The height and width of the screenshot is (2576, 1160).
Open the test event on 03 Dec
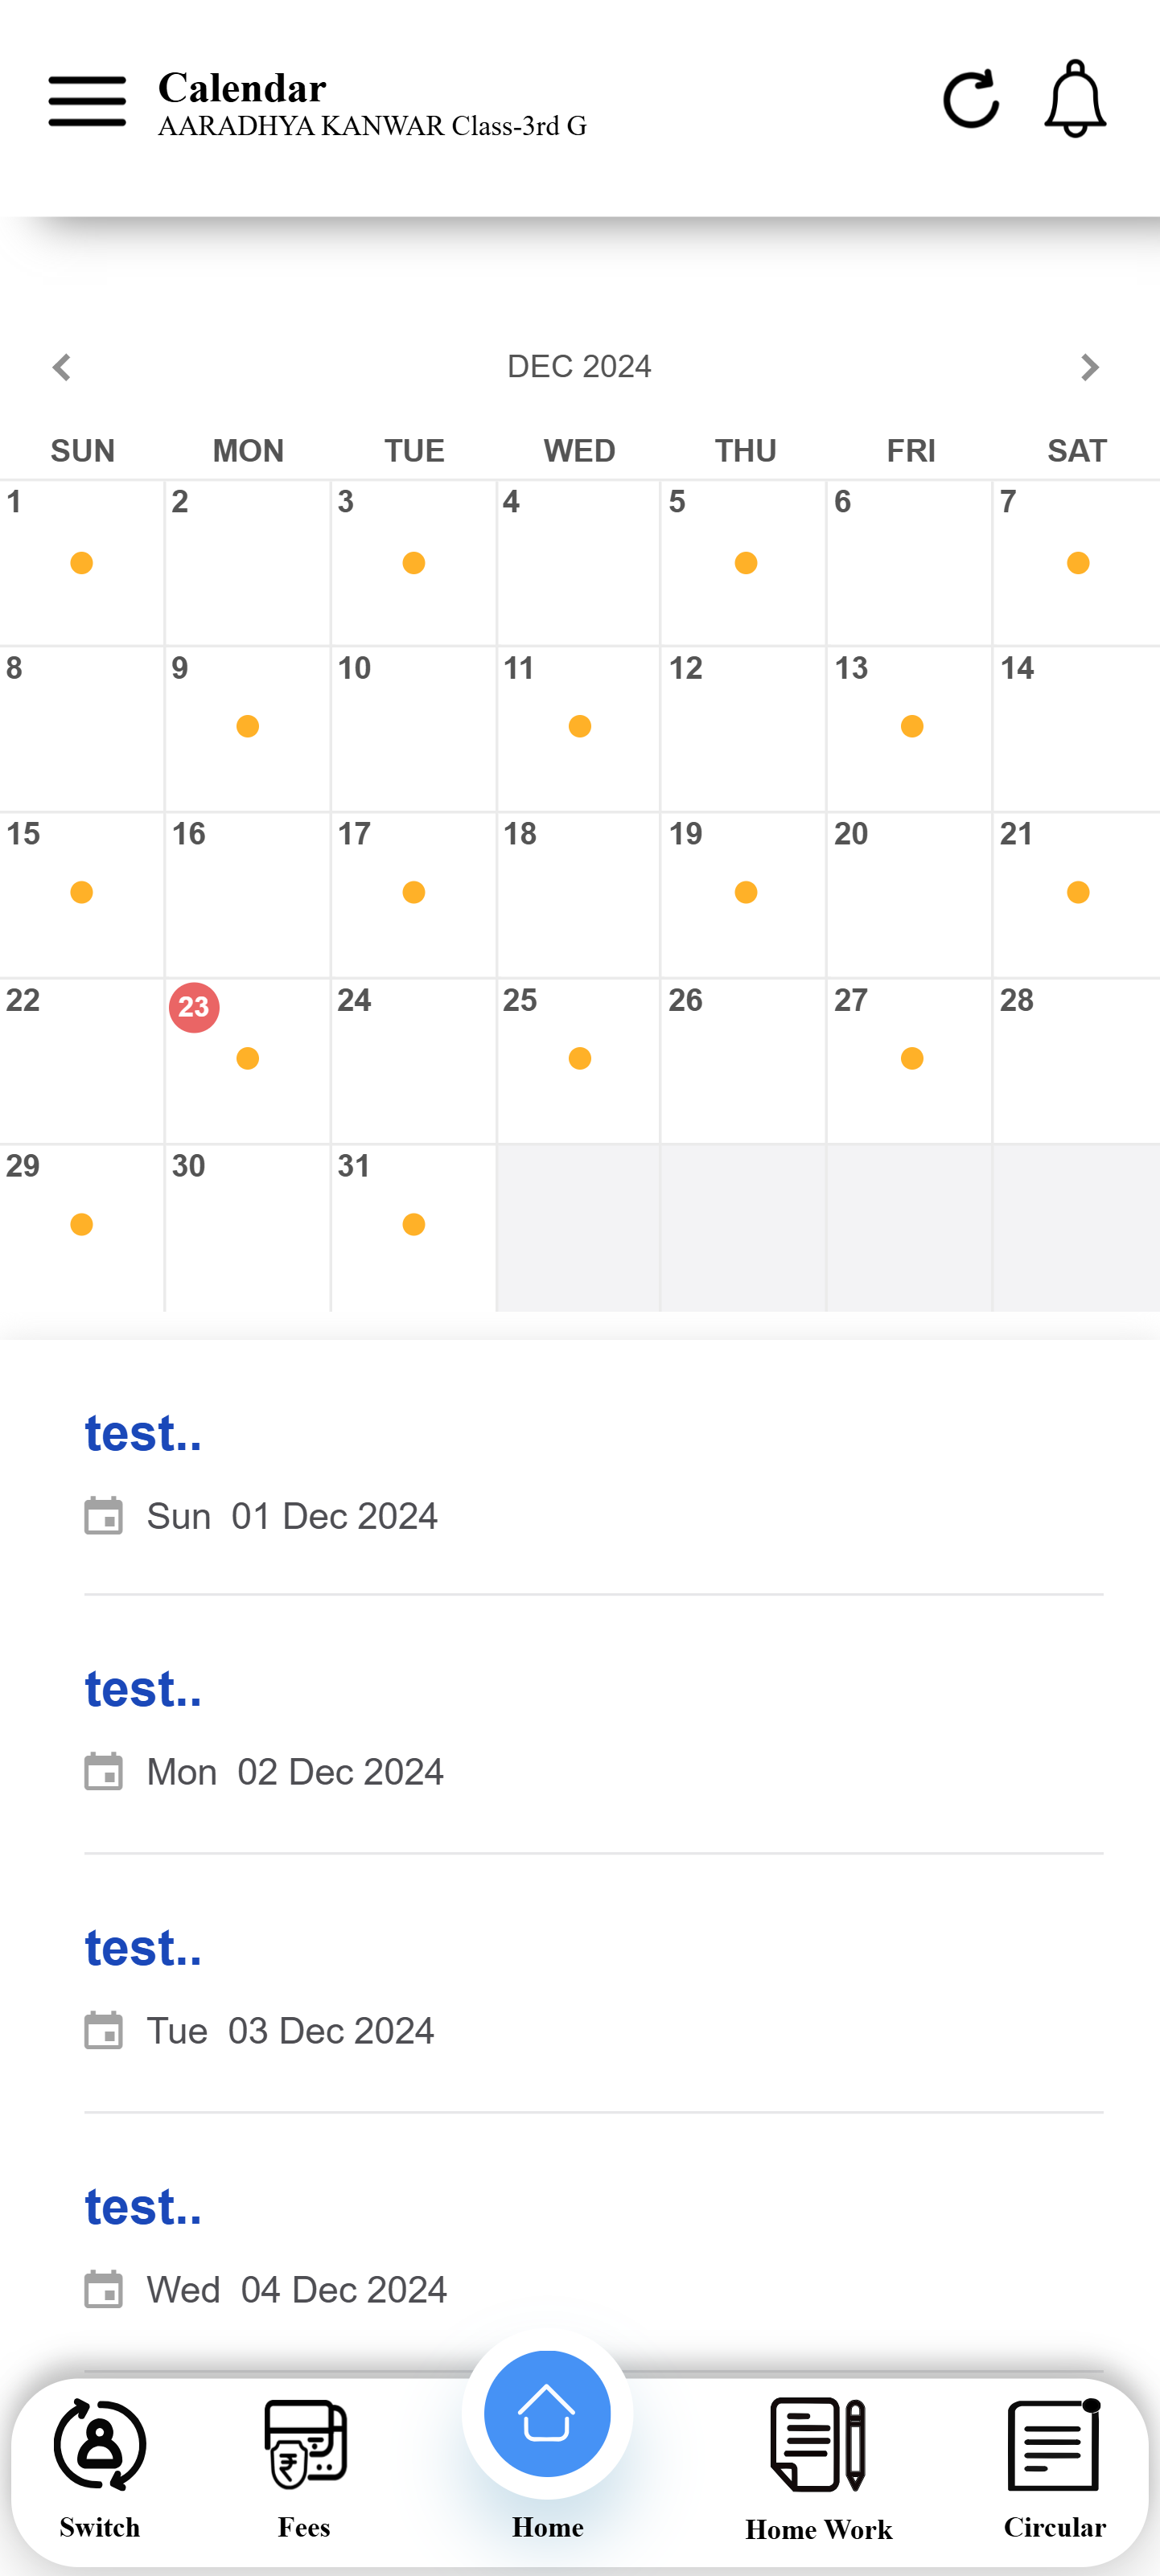click(143, 1949)
